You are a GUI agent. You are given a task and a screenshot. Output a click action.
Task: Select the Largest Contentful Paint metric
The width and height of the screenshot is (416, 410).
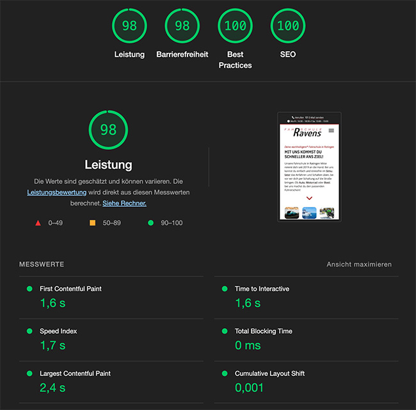point(74,373)
